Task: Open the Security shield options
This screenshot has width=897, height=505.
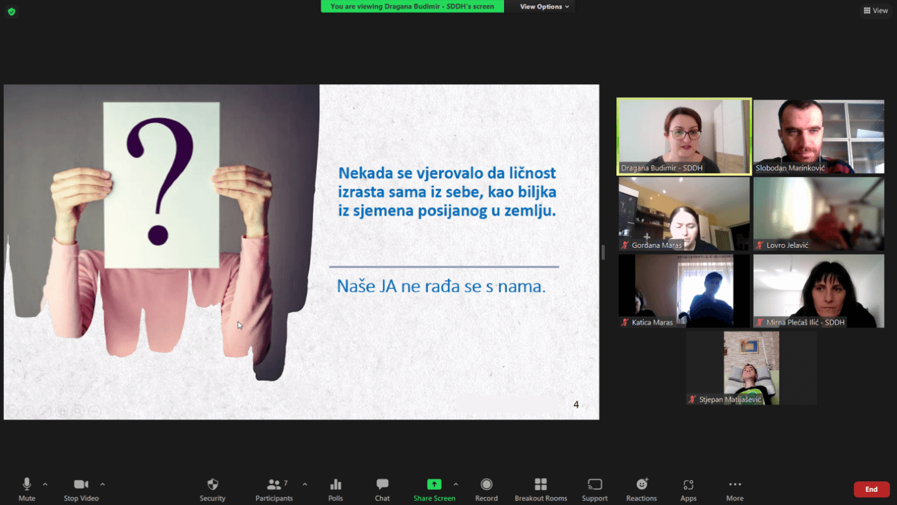Action: coord(212,489)
